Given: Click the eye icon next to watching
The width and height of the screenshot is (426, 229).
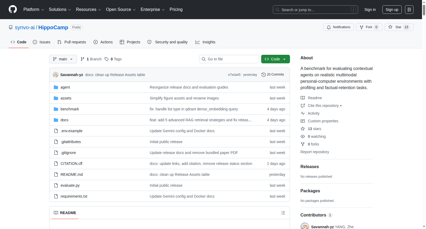Looking at the screenshot, I should click(x=303, y=136).
